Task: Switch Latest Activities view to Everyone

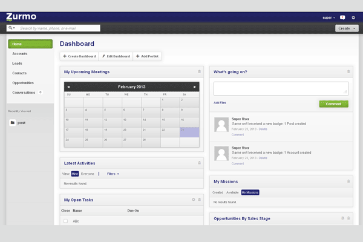Action: pos(88,174)
